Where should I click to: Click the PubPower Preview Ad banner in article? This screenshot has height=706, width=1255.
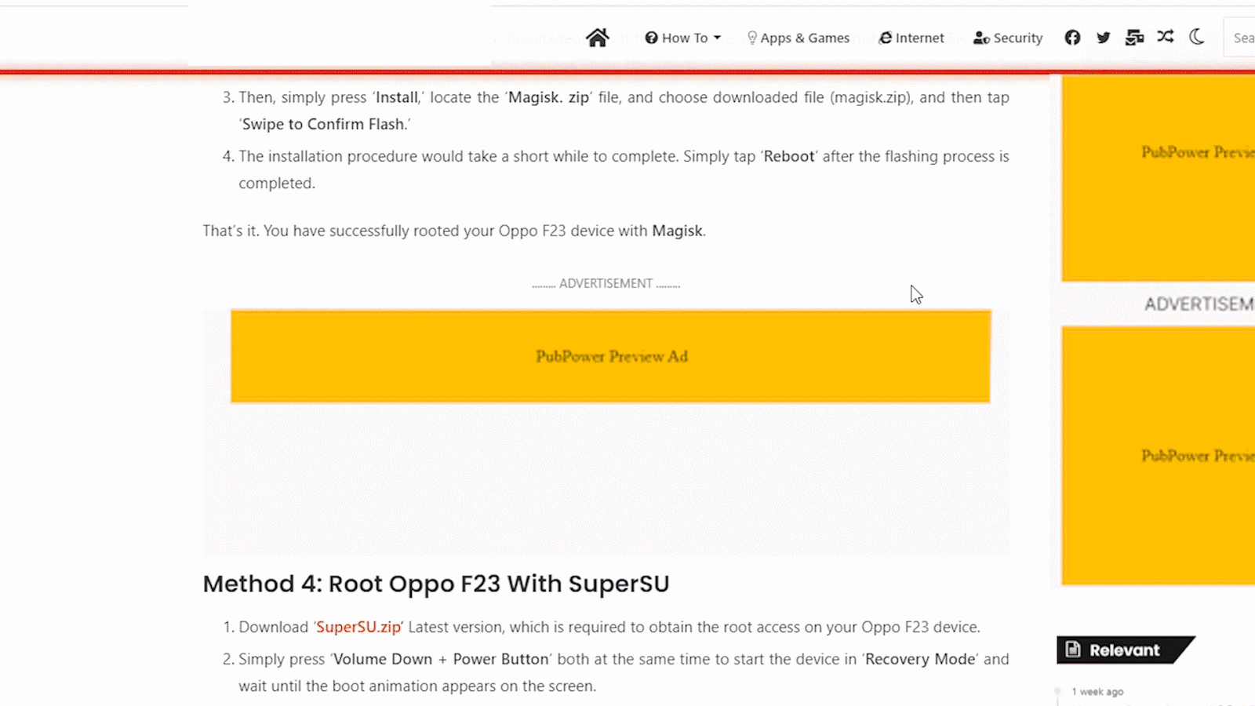click(610, 356)
